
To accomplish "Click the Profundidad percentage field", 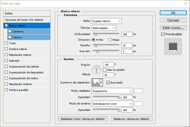I will (127, 34).
